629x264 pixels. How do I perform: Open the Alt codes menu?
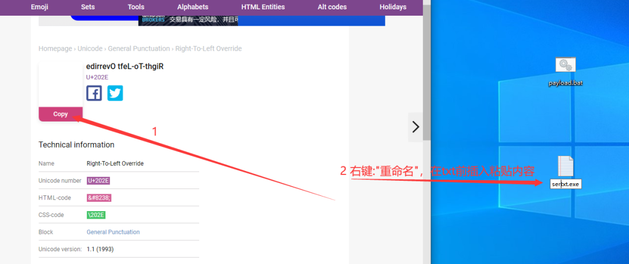332,7
